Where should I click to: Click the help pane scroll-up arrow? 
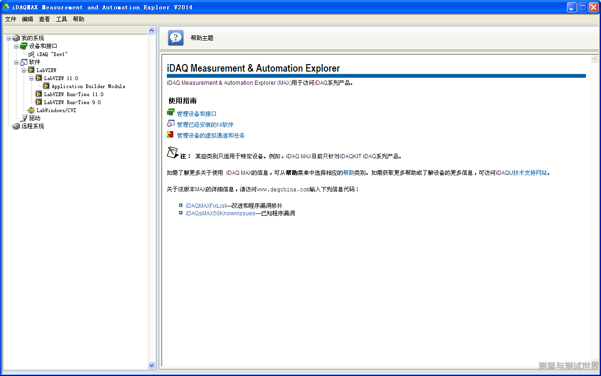coord(594,59)
